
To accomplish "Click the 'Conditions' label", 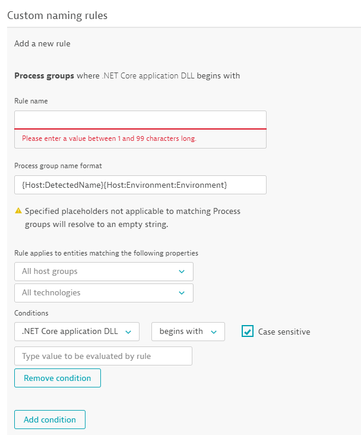I will click(x=31, y=313).
